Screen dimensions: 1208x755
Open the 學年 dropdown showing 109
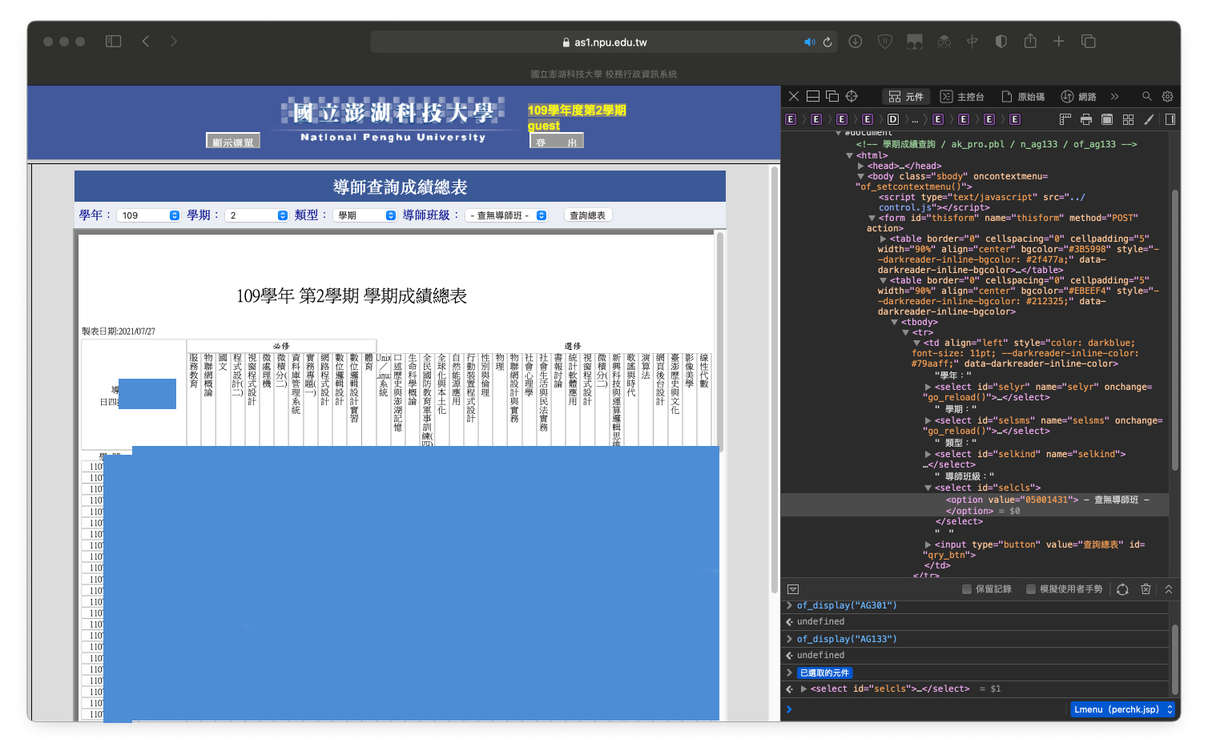click(149, 215)
